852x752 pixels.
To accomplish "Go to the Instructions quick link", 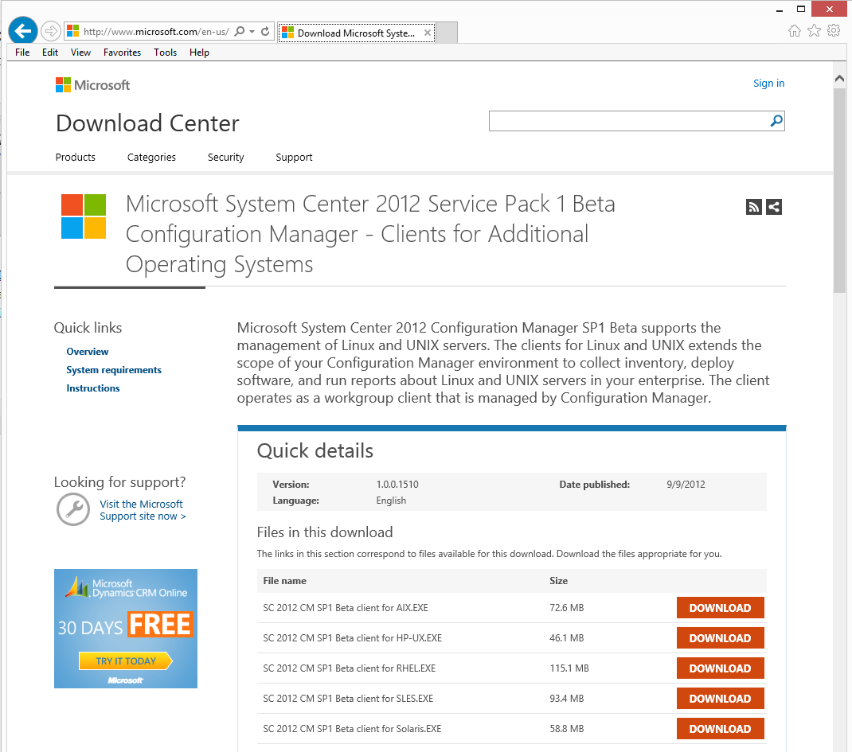I will [93, 388].
